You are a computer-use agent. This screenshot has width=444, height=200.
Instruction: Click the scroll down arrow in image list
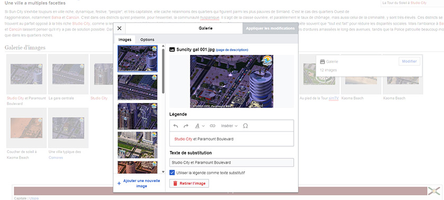click(163, 172)
